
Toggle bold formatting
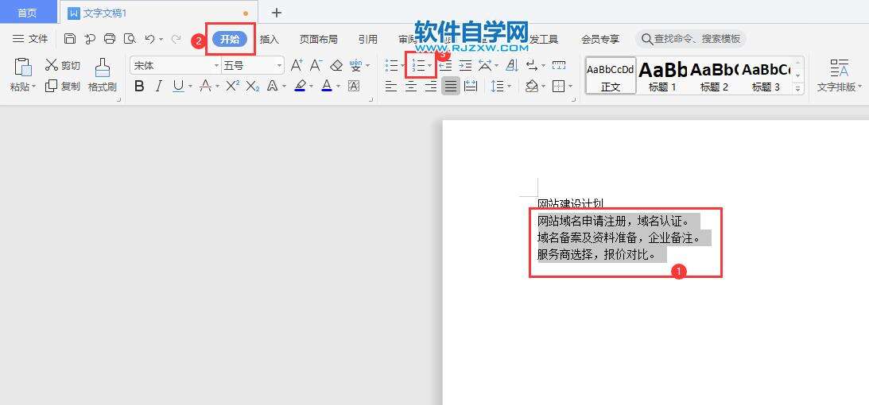click(x=139, y=86)
